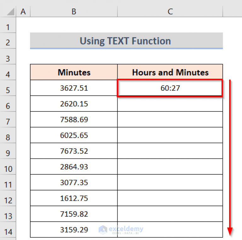The width and height of the screenshot is (242, 240).
Task: Select column A header
Action: point(23,11)
